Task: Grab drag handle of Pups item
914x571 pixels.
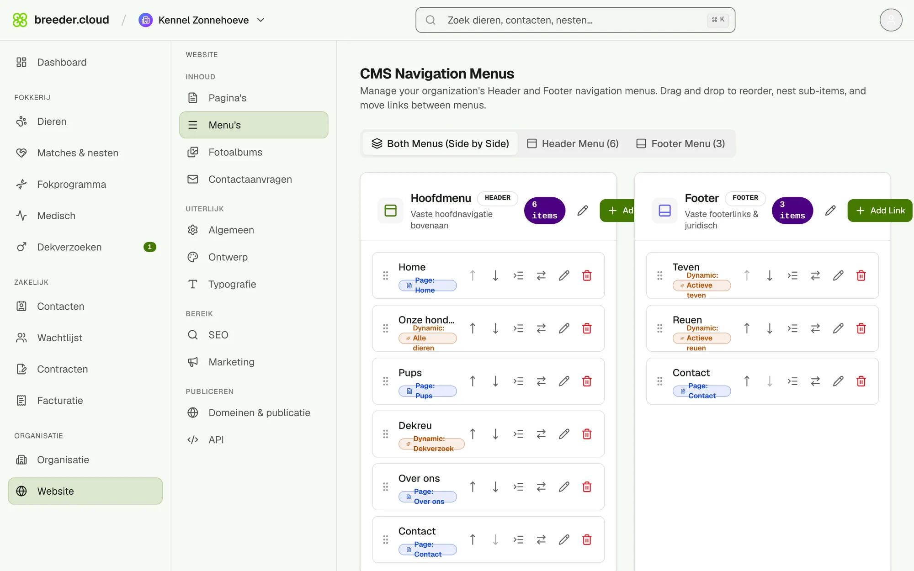Action: pos(385,381)
